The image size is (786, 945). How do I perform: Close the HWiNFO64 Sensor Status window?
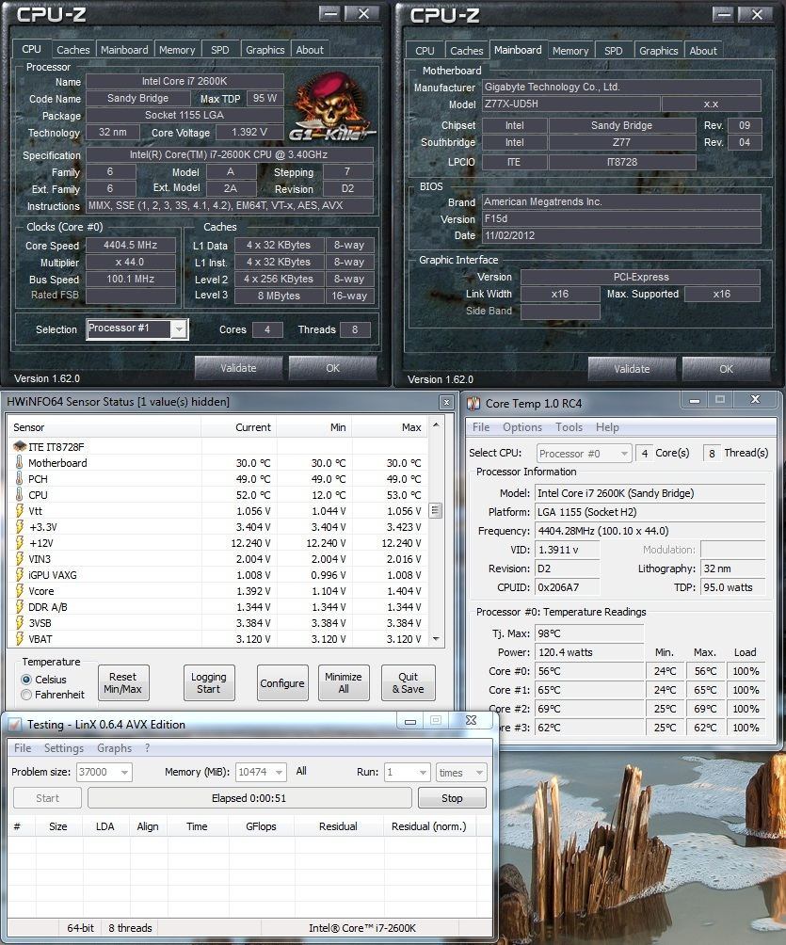[446, 402]
